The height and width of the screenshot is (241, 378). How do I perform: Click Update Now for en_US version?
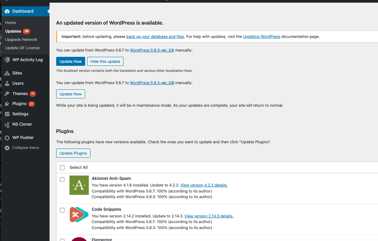pyautogui.click(x=70, y=94)
